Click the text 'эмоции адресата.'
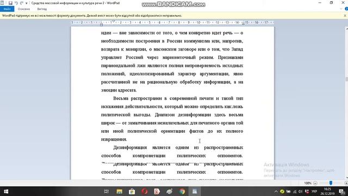This screenshot has width=348, height=196. point(119,90)
